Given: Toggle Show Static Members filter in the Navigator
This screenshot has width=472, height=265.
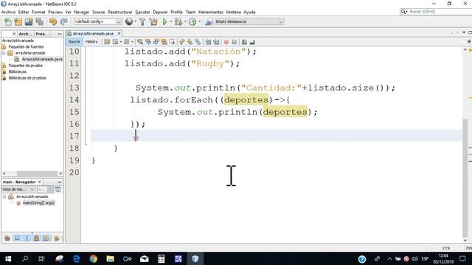Looking at the screenshot, I should tap(27, 239).
